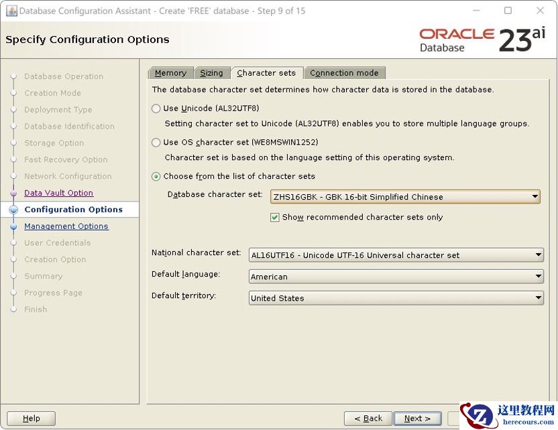Click the Summary step text
The width and height of the screenshot is (558, 430).
click(44, 276)
